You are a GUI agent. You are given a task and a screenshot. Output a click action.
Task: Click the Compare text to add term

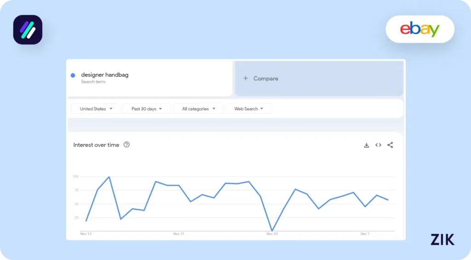click(266, 79)
